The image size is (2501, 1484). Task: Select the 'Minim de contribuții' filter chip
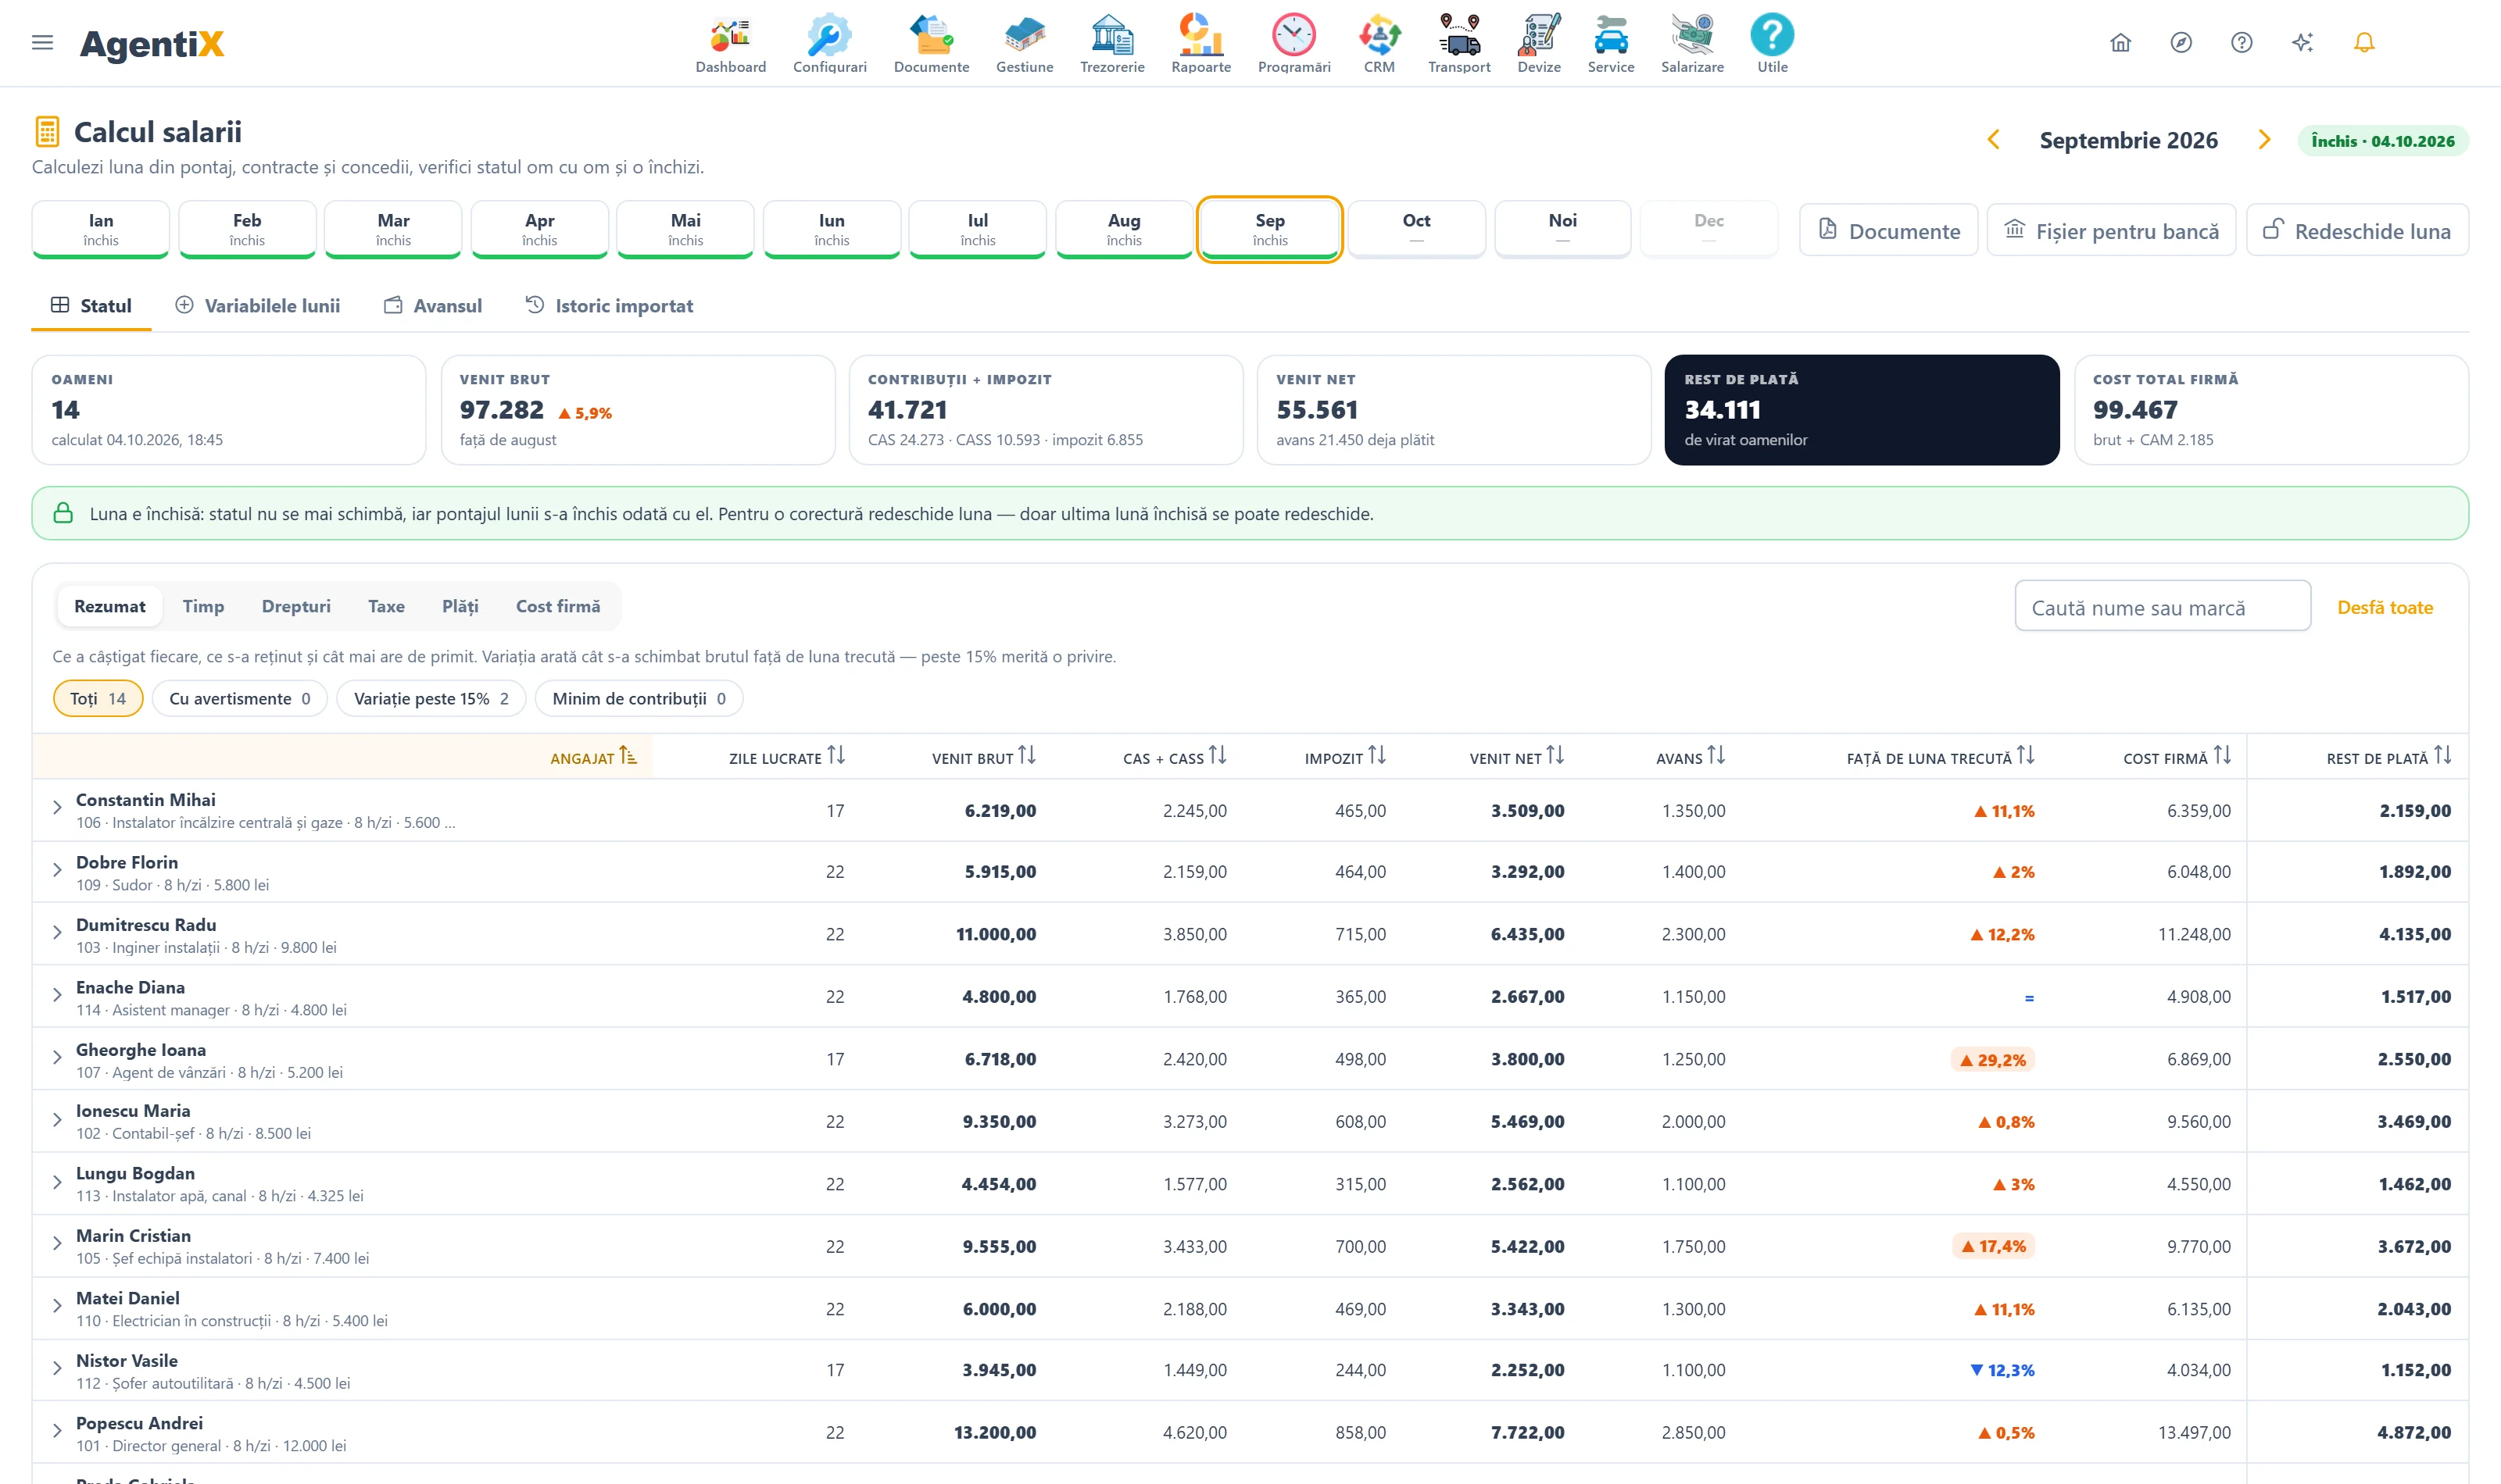click(x=639, y=698)
